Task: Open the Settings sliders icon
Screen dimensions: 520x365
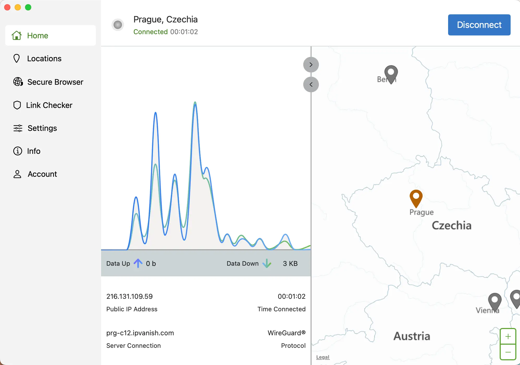Action: point(17,128)
